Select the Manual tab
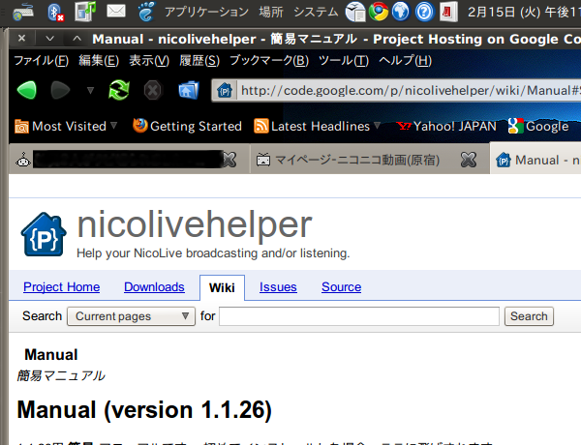The height and width of the screenshot is (445, 581). (x=537, y=160)
